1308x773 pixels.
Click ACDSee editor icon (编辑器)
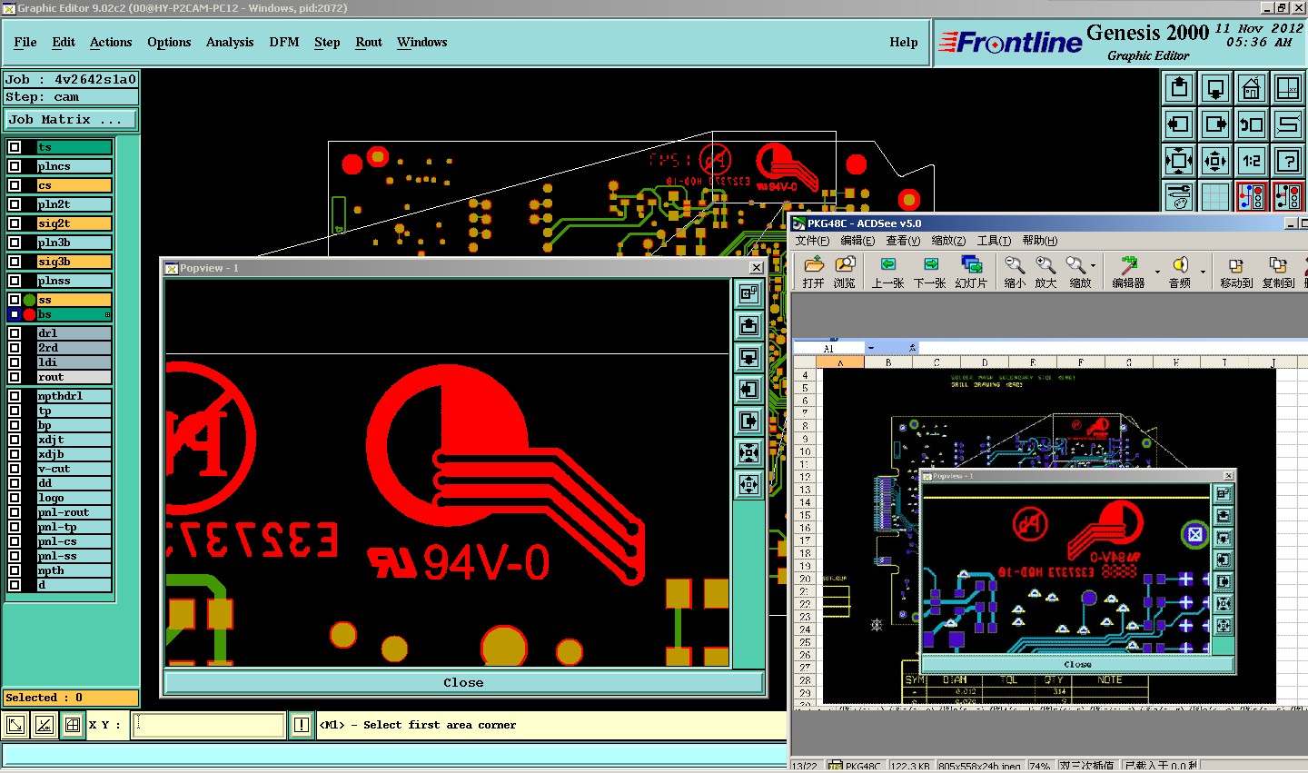1128,272
